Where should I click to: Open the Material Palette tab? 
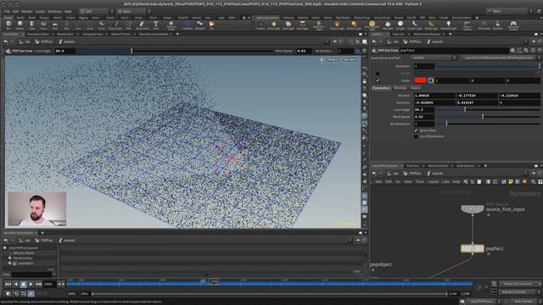click(x=438, y=166)
